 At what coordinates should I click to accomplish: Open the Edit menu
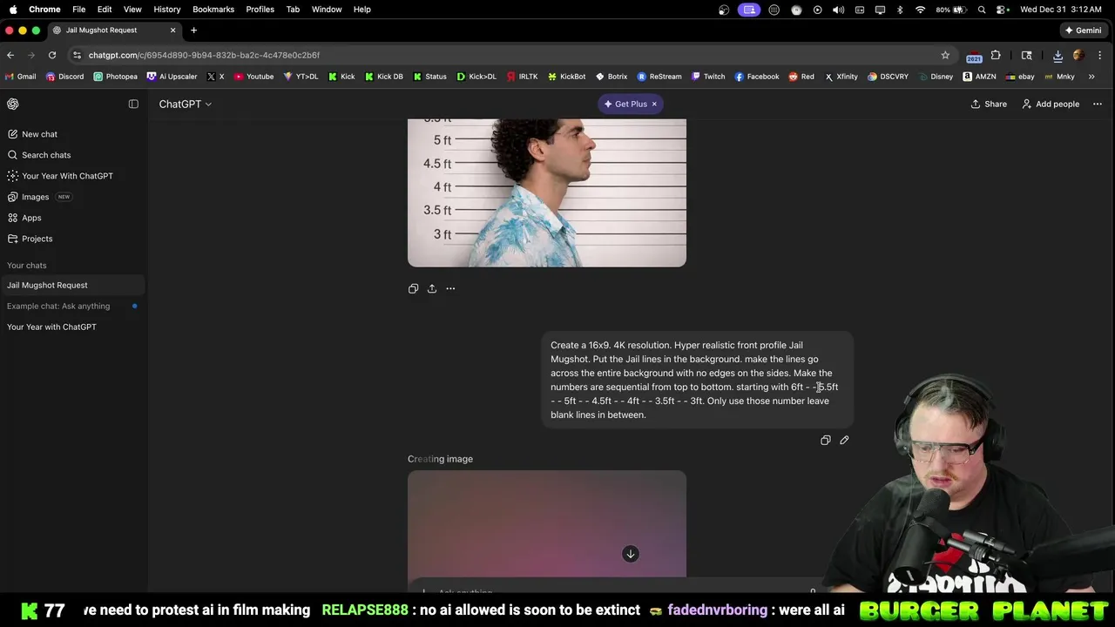105,10
